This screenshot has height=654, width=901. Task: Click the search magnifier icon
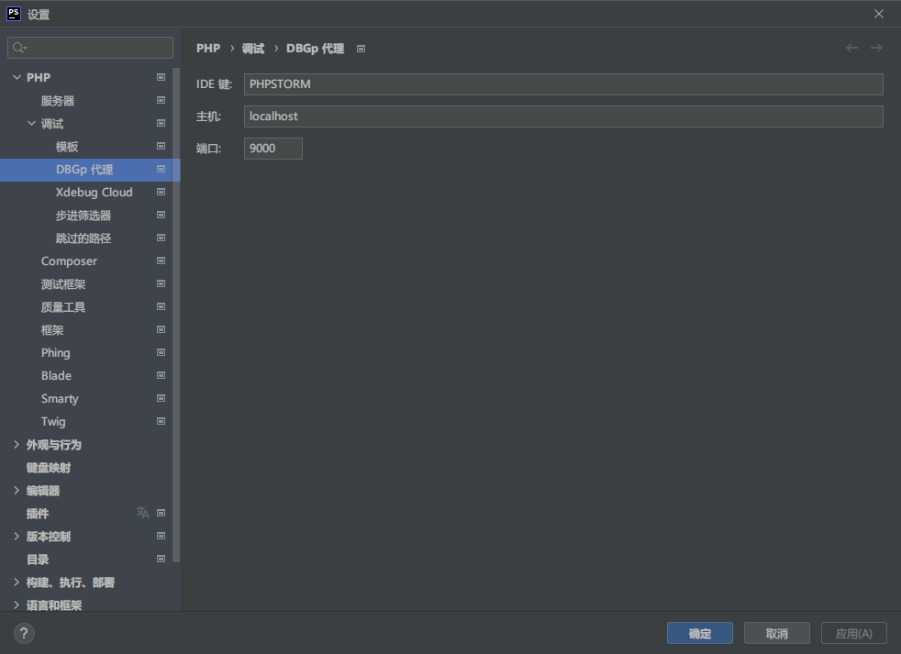pos(19,48)
